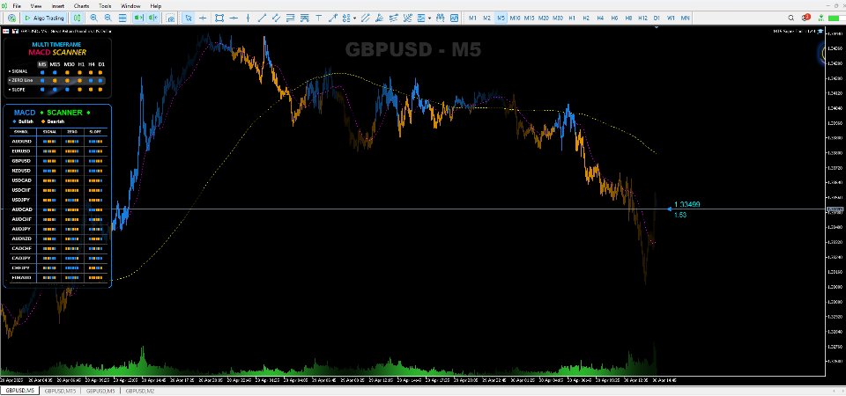Switch chart to D1 timeframe in toolbar
This screenshot has width=846, height=396.
657,18
